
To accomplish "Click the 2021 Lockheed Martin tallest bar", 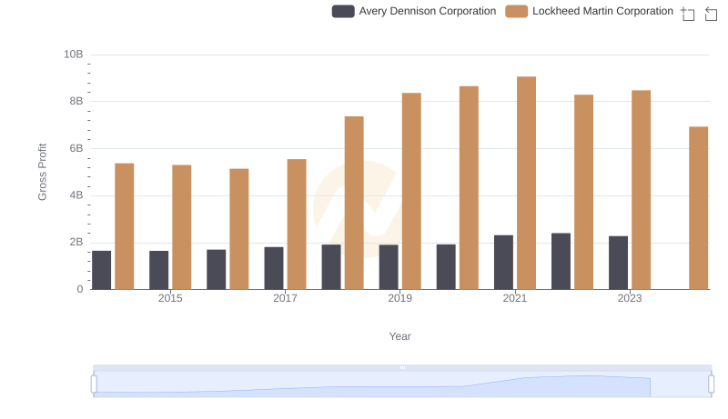I will click(x=527, y=183).
